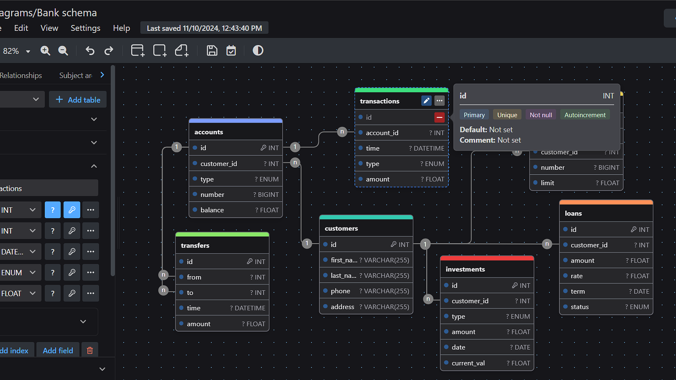The height and width of the screenshot is (380, 676).
Task: Toggle nullable on DATE field row
Action: 53,251
